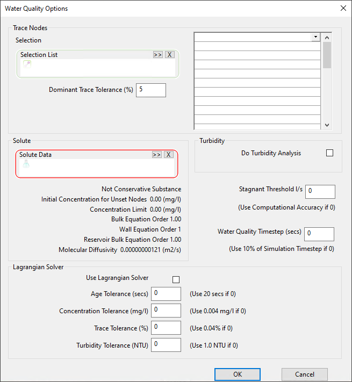Click the Concentration Tolerance (mg/l) field
This screenshot has width=352, height=382.
(x=166, y=311)
